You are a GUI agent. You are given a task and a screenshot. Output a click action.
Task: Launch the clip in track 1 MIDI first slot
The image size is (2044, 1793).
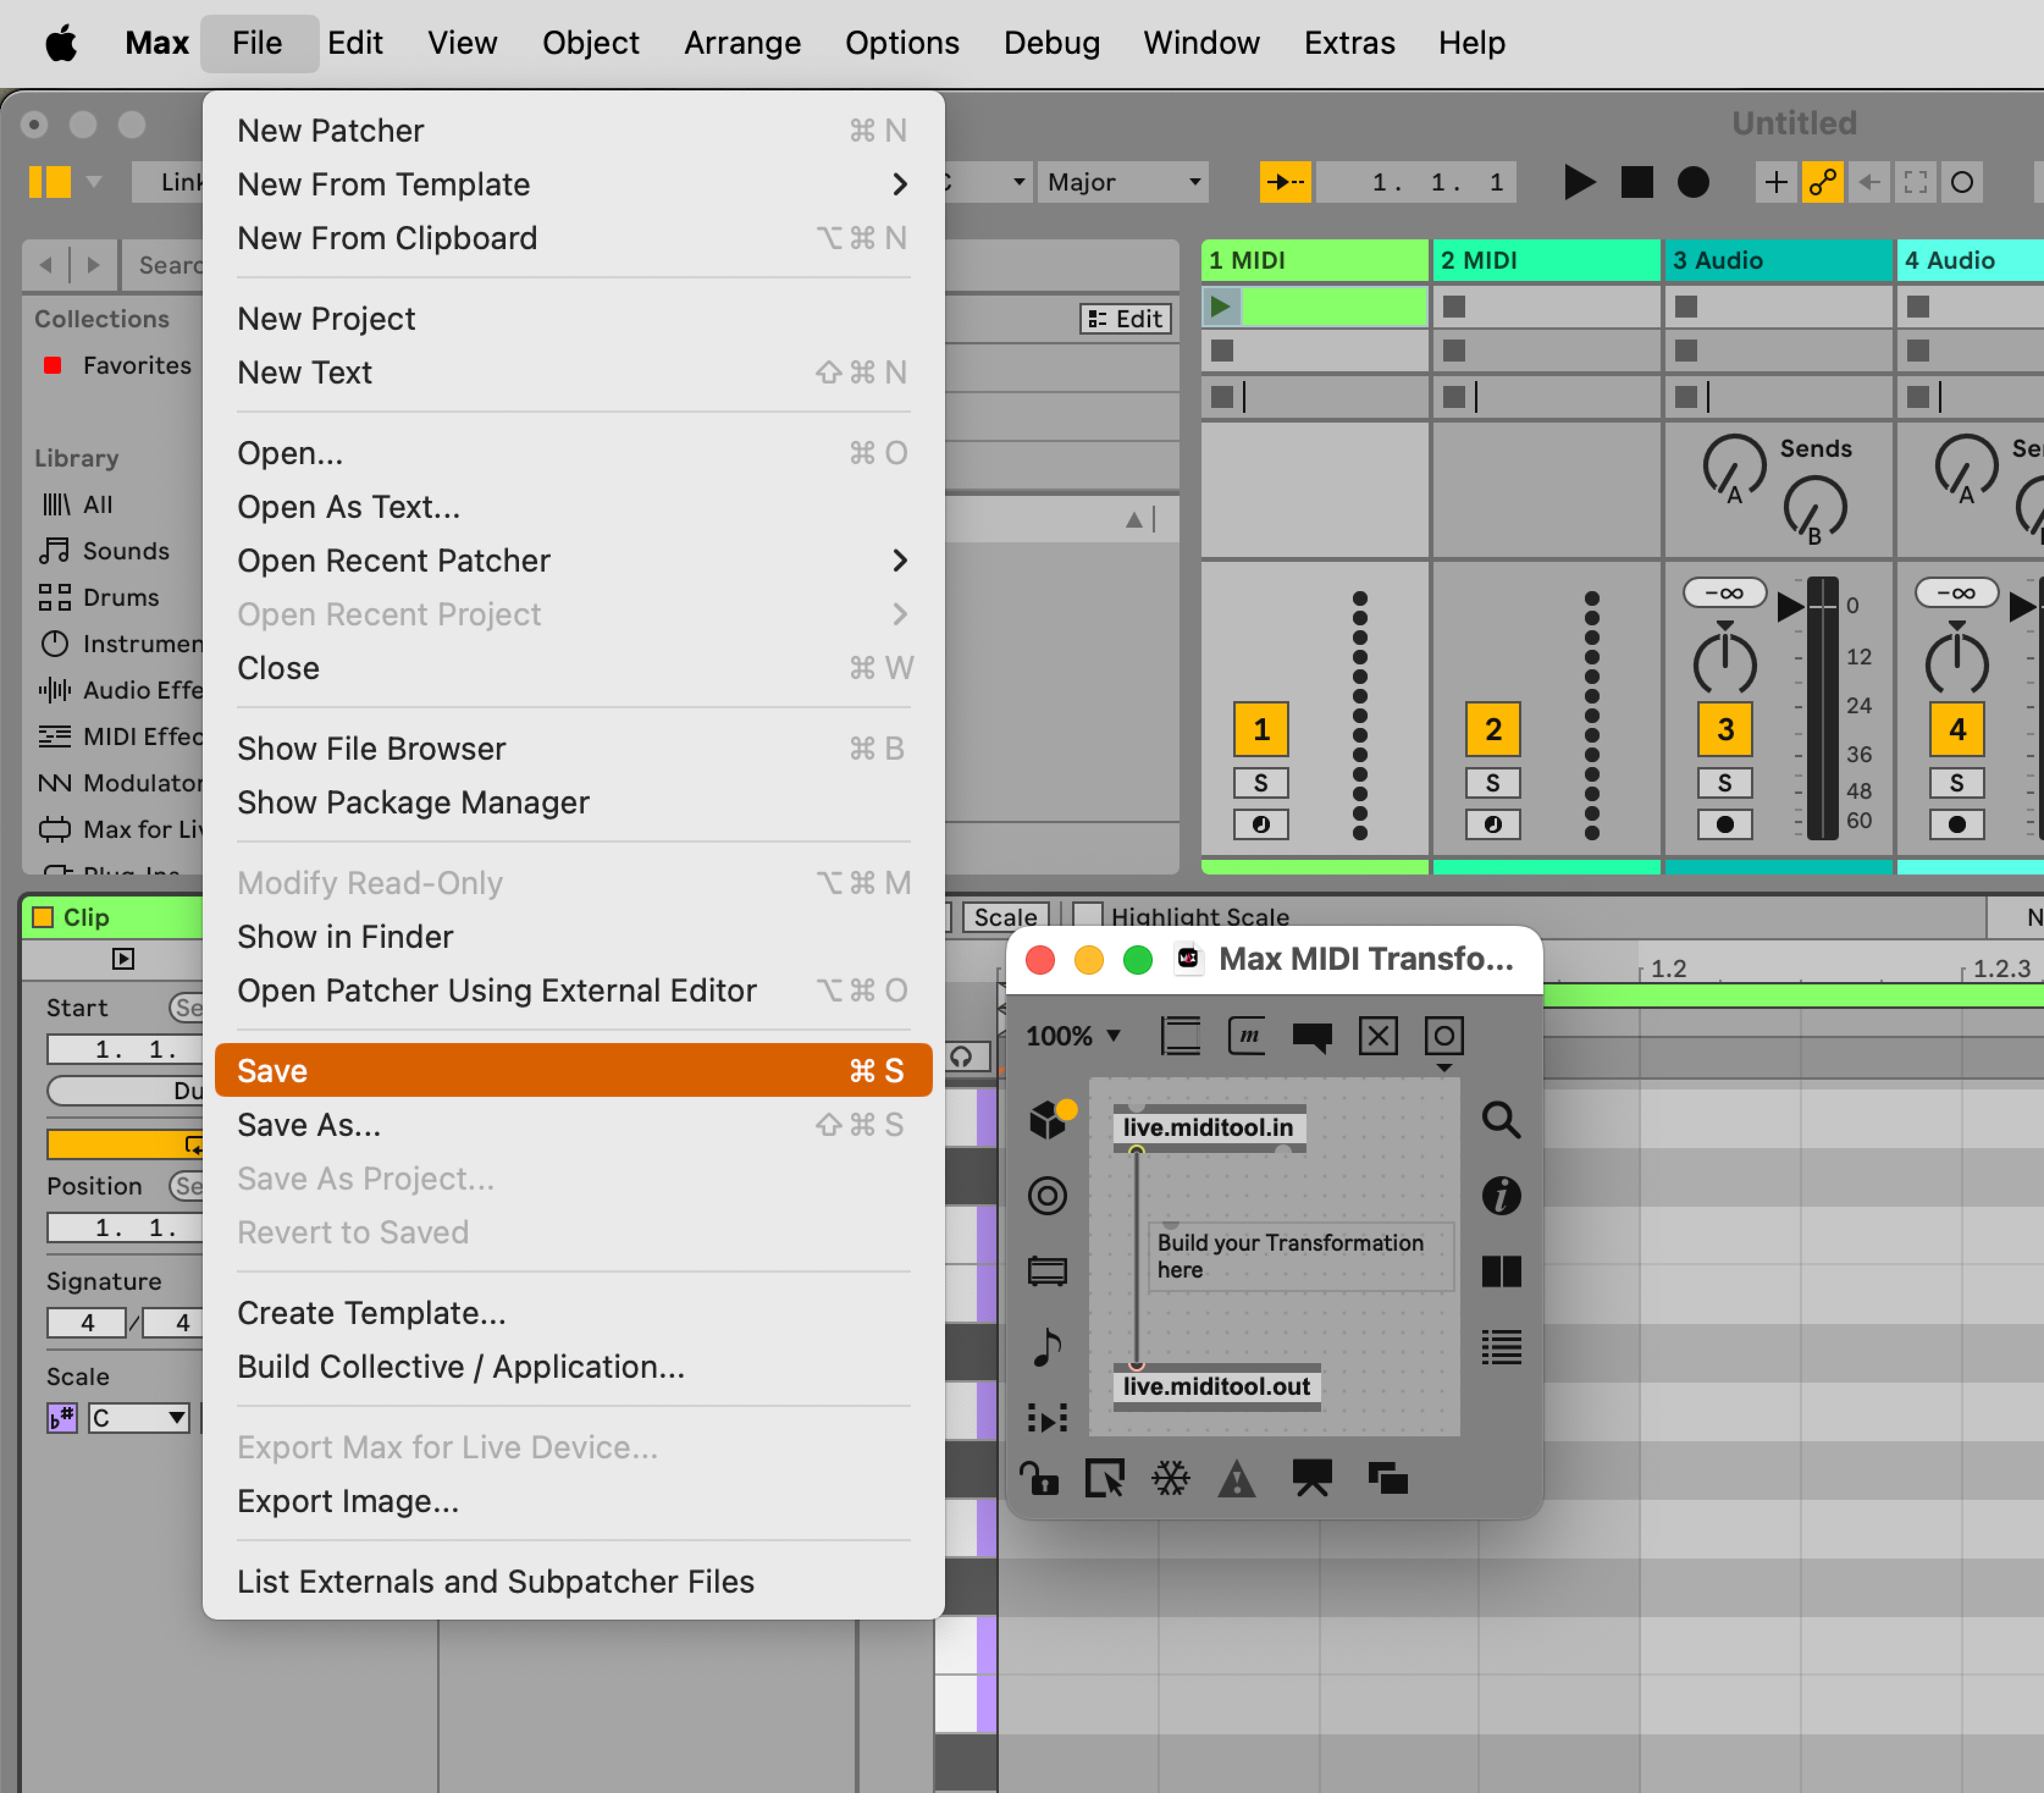(x=1220, y=306)
